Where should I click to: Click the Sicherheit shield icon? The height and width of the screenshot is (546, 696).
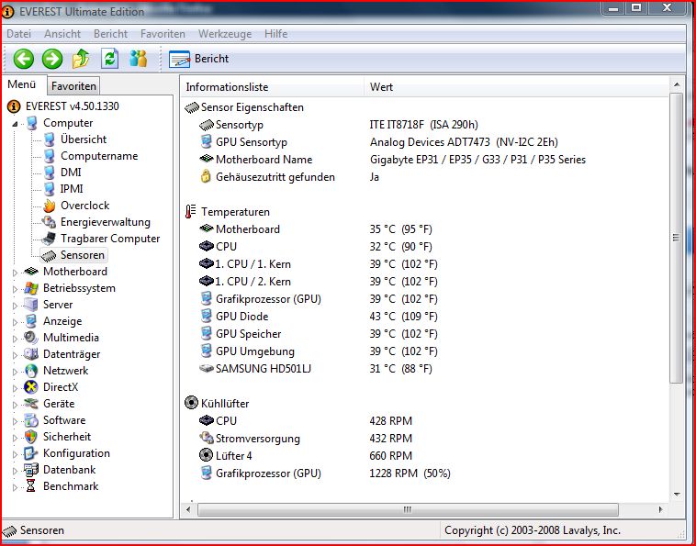point(31,437)
